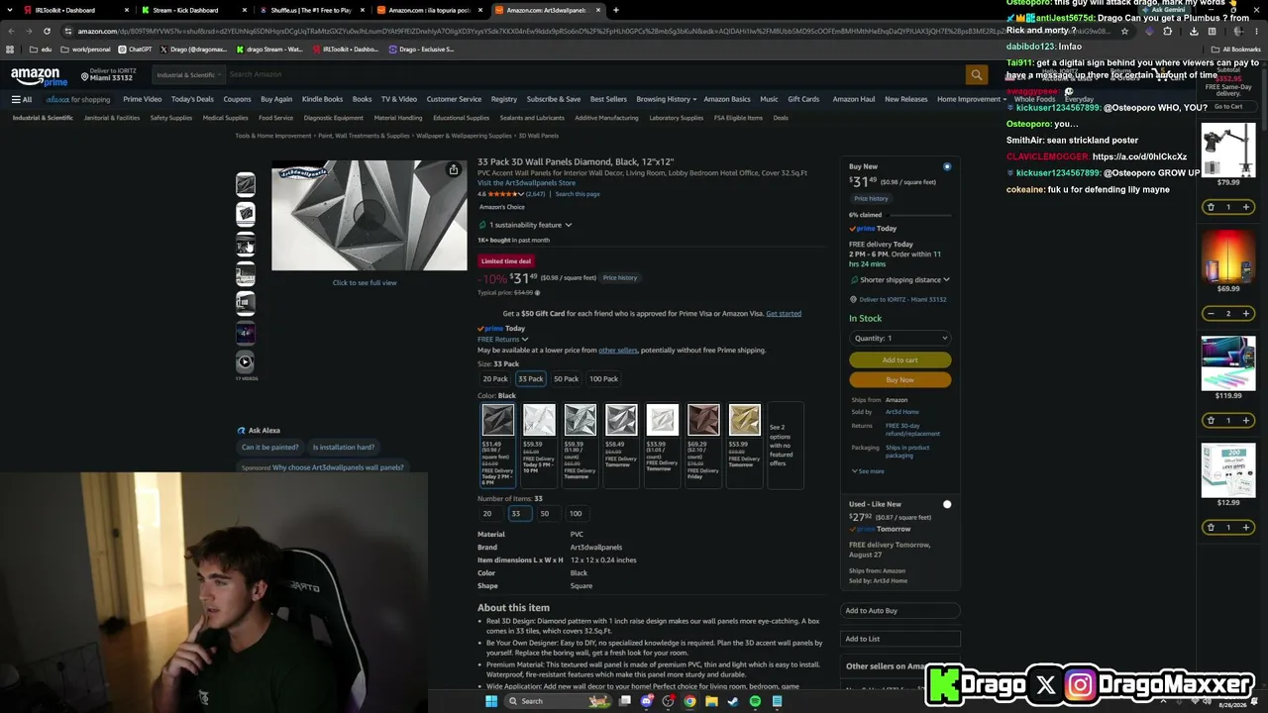
Task: Open the Browsing History dropdown
Action: coord(667,99)
